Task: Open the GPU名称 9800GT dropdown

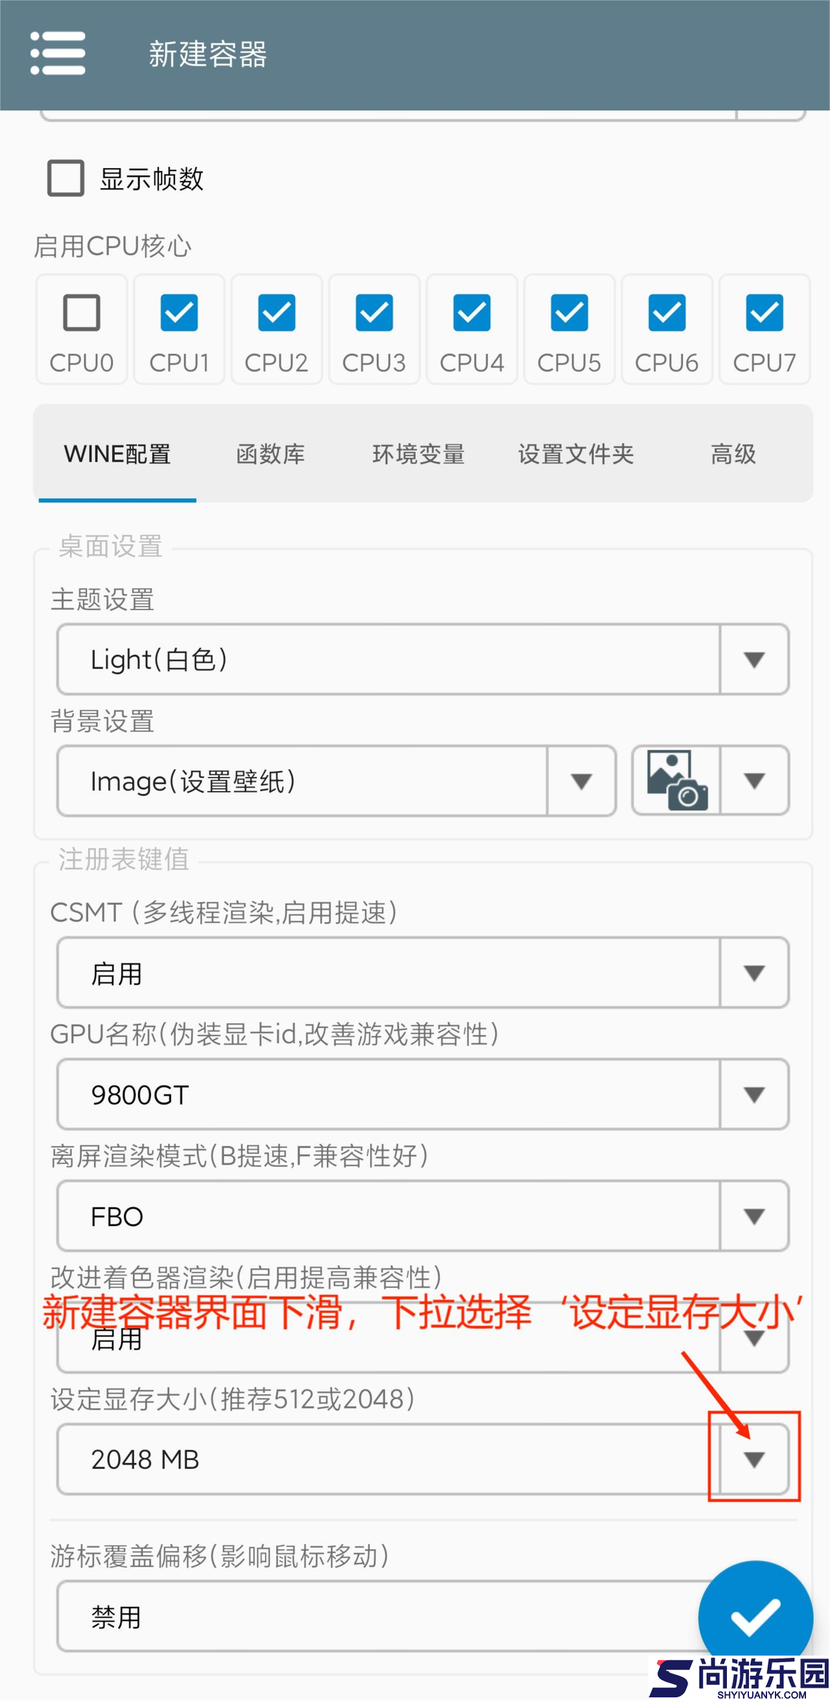Action: point(753,1095)
